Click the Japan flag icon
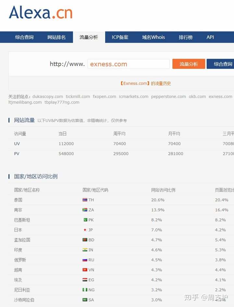This screenshot has width=234, height=307. pos(85,230)
